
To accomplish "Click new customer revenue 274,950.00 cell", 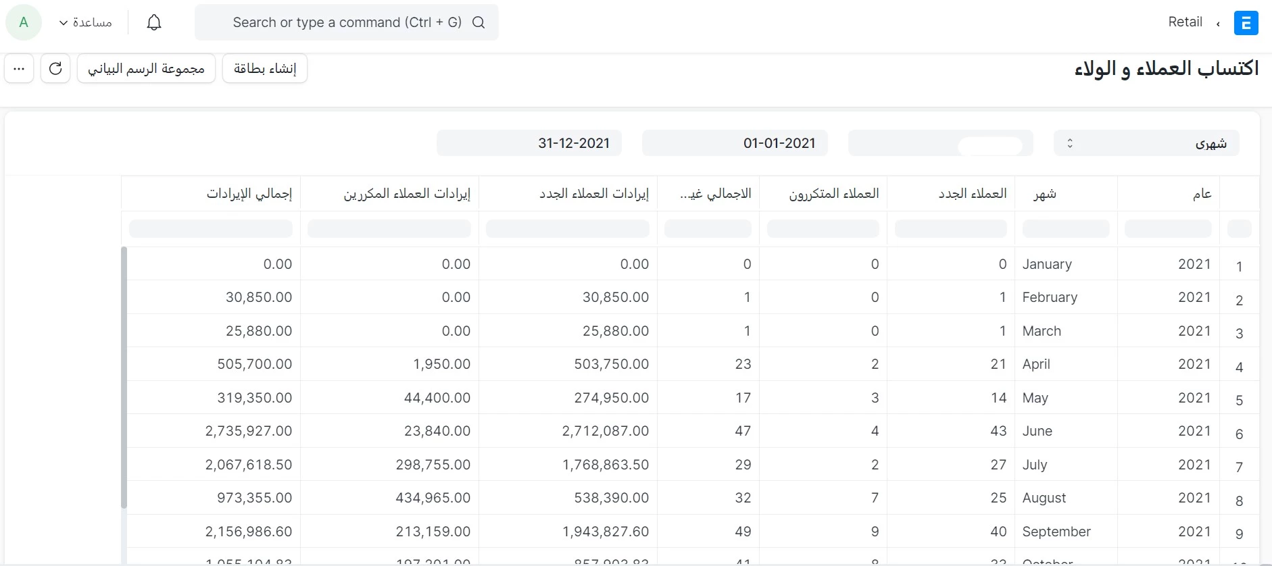I will [x=568, y=398].
